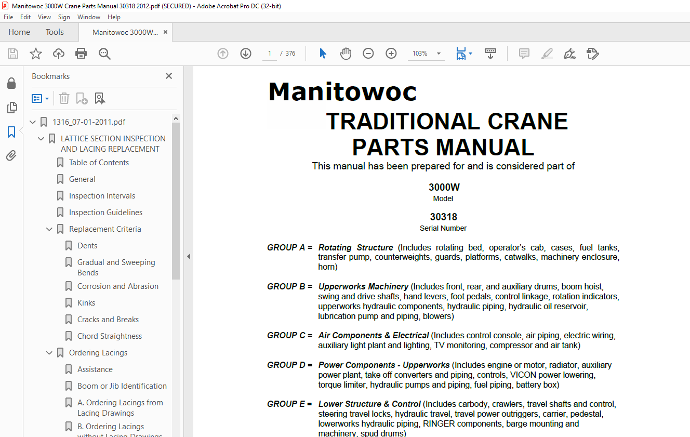This screenshot has width=690, height=437.
Task: Switch to the Home tab
Action: tap(19, 32)
